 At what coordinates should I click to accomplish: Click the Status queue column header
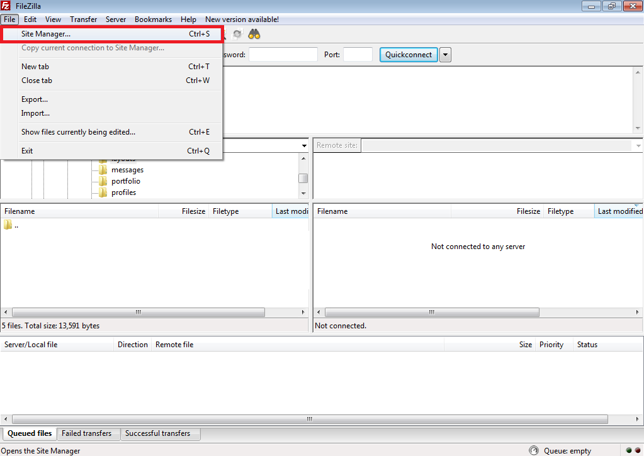click(x=608, y=345)
